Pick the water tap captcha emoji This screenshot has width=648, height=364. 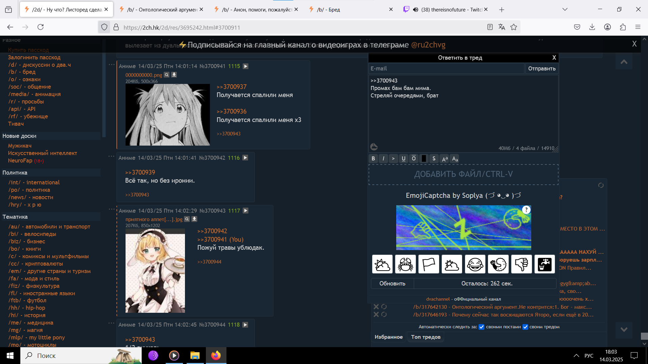(544, 264)
